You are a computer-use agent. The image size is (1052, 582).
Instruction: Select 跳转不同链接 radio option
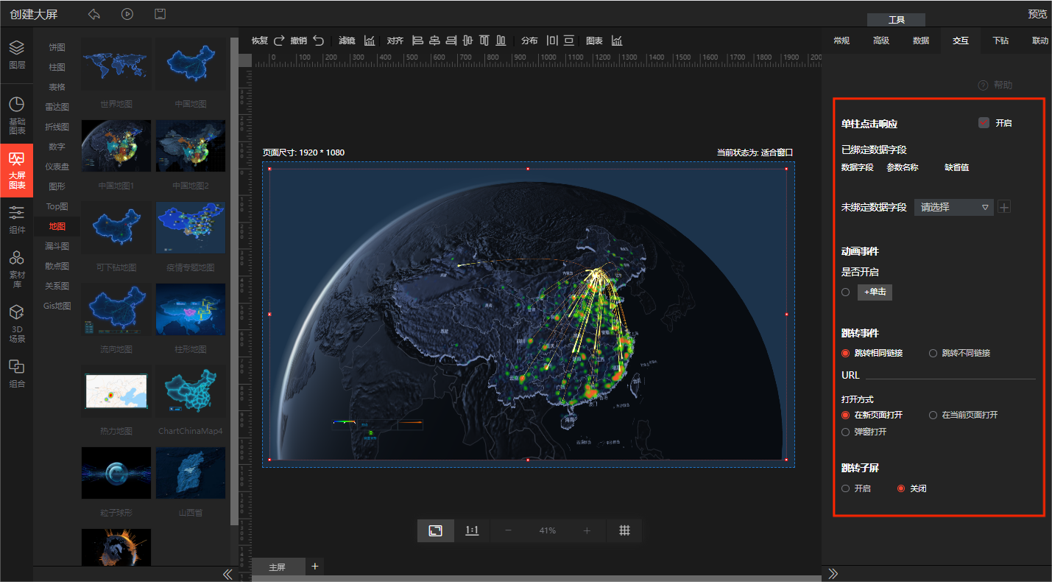coord(933,354)
